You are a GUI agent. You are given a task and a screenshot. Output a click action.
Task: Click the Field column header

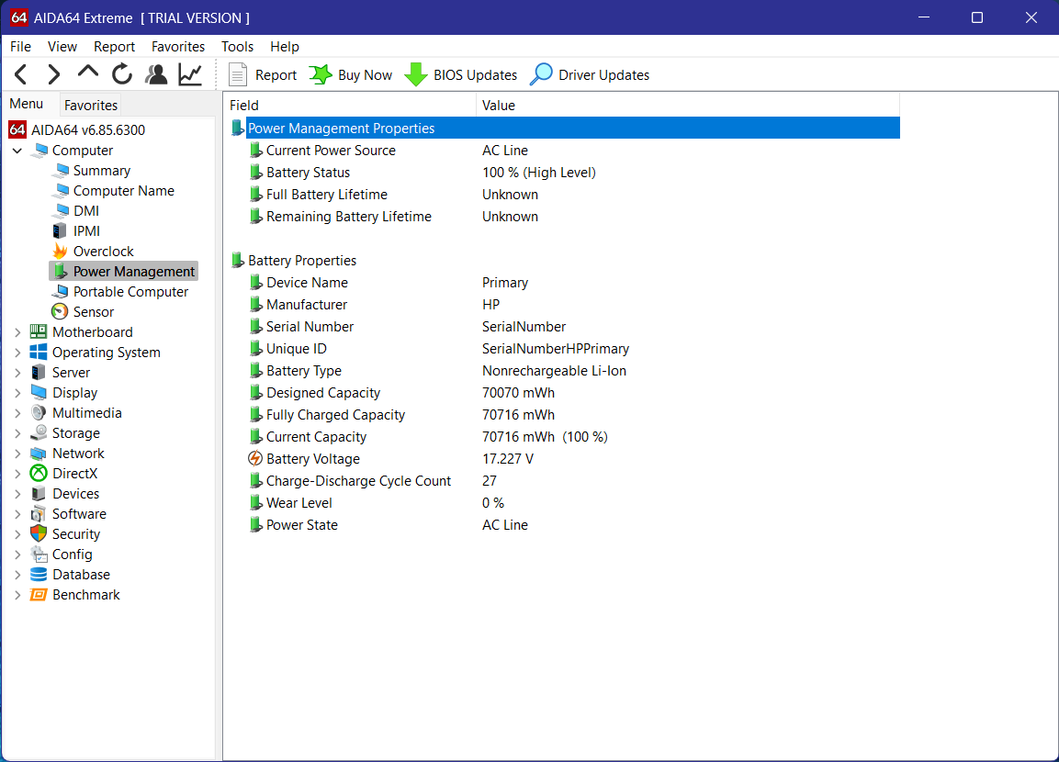point(350,106)
